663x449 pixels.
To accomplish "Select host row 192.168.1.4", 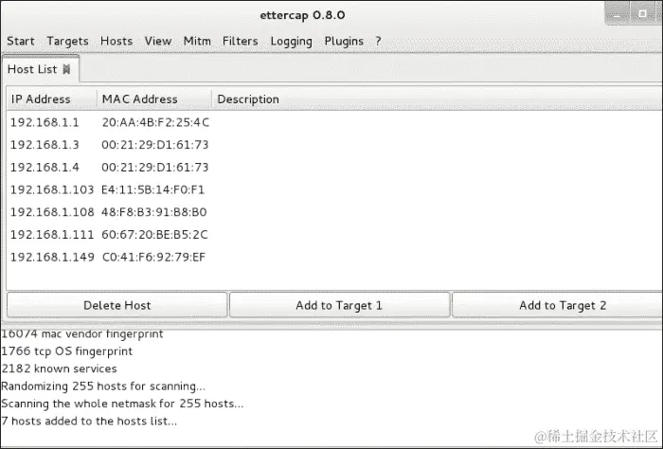I will pos(334,167).
